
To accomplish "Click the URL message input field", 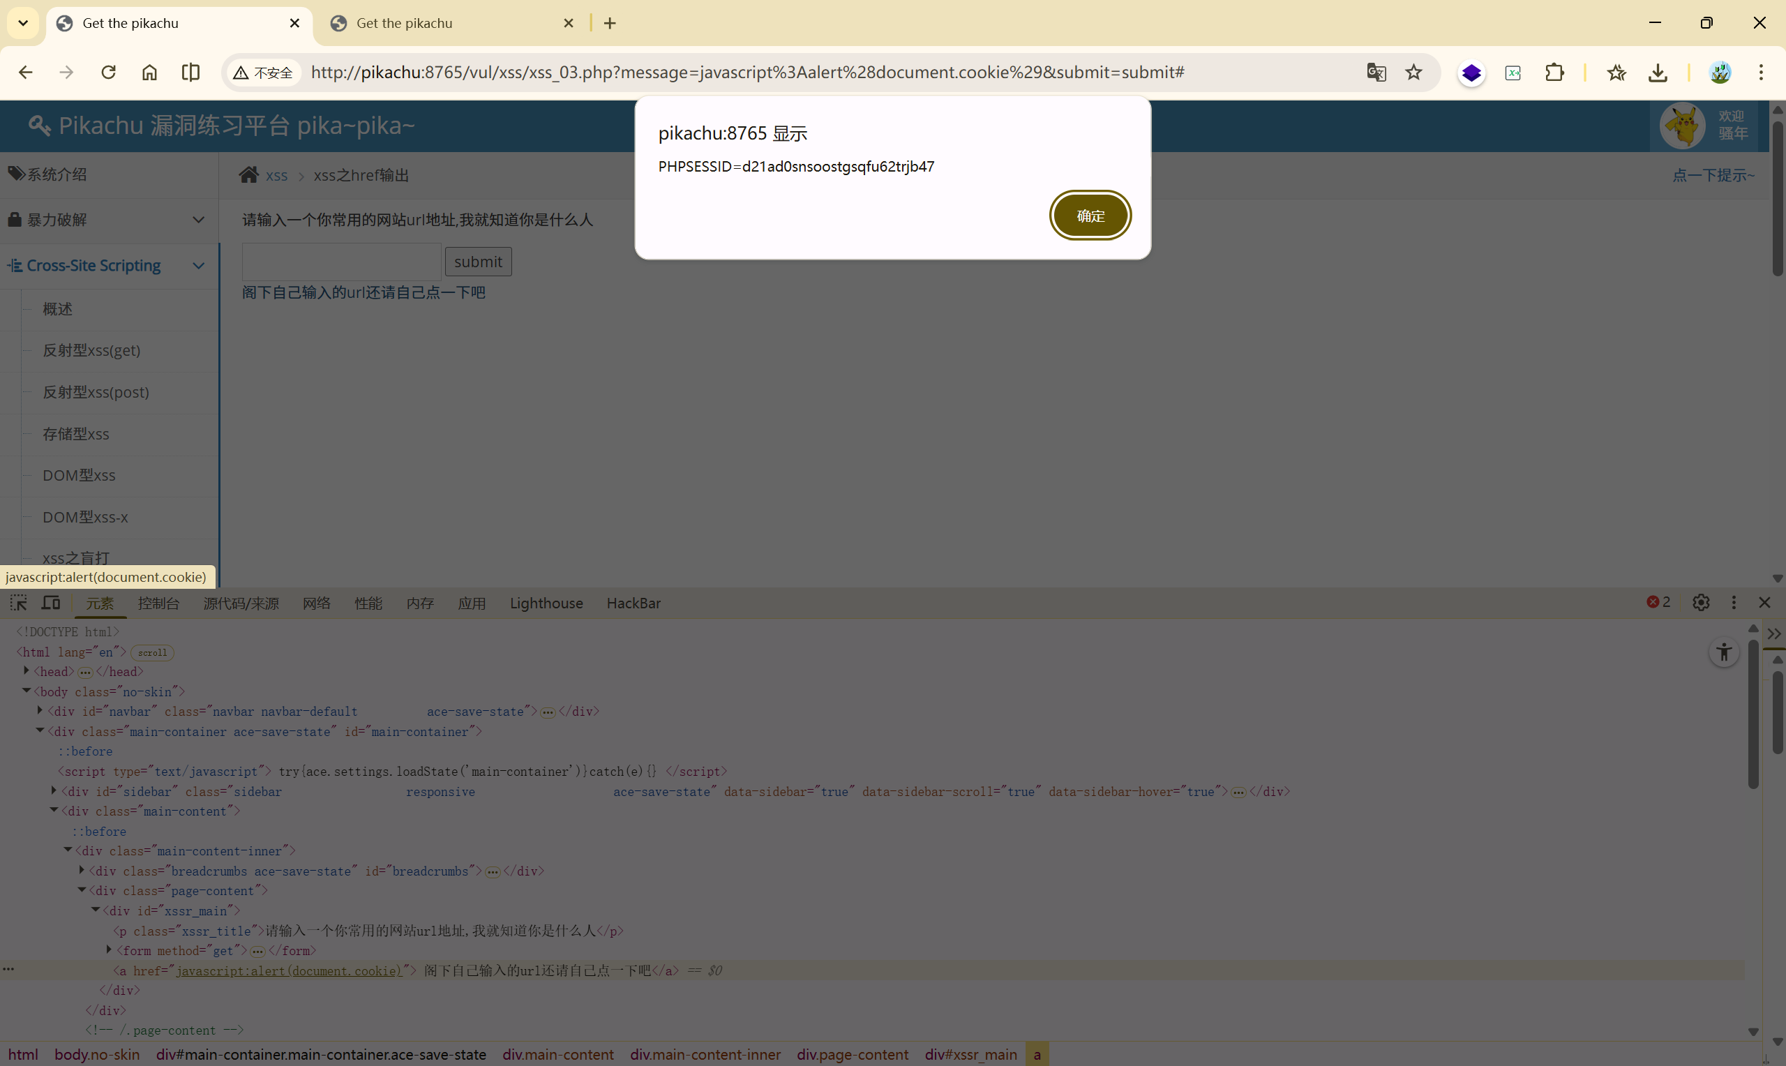I will (x=341, y=262).
